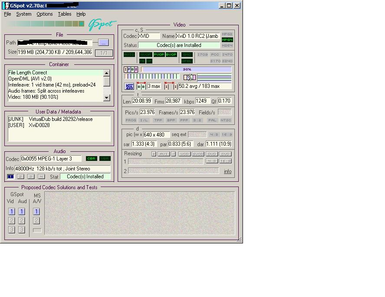Click the TFF field order indicator
This screenshot has width=385, height=297.
point(158,120)
